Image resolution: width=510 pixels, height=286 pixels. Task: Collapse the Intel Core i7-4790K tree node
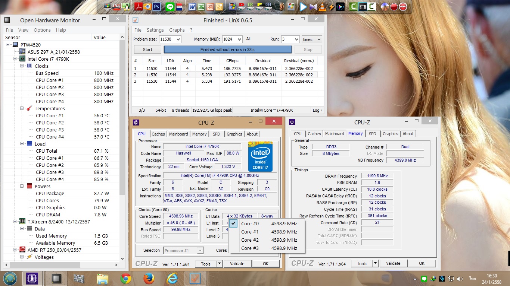(x=15, y=59)
